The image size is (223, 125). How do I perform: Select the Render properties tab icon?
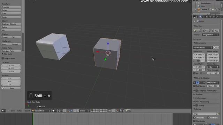200,17
